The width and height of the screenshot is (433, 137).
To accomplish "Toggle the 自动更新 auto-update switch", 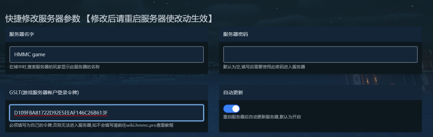I will coord(232,109).
